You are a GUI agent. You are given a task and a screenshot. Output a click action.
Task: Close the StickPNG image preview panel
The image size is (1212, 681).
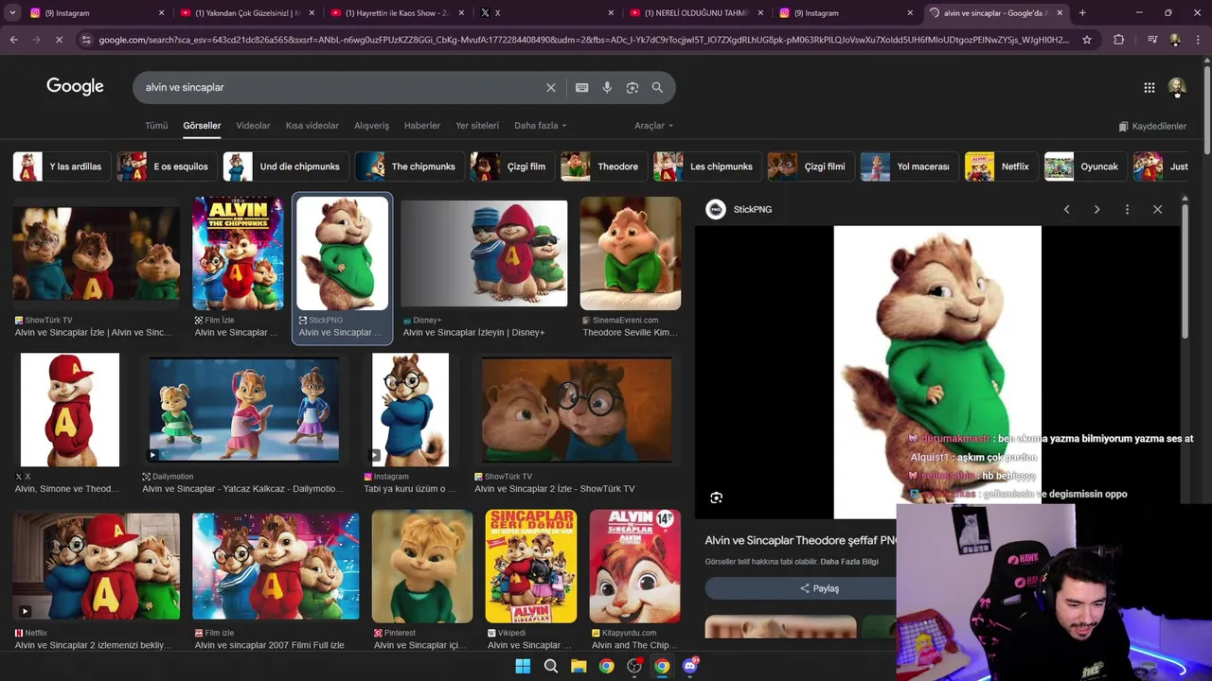(1157, 209)
